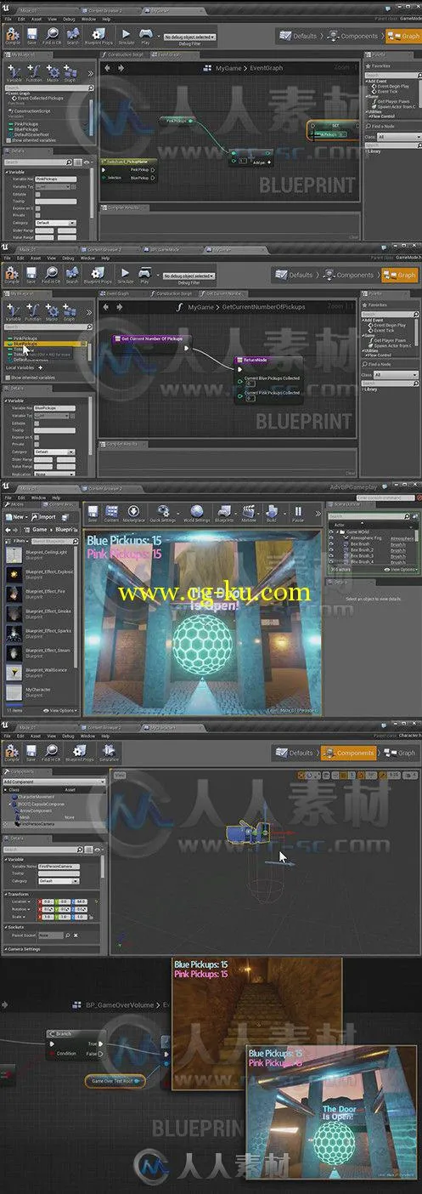Click Simulation in the character Components window

(110, 754)
